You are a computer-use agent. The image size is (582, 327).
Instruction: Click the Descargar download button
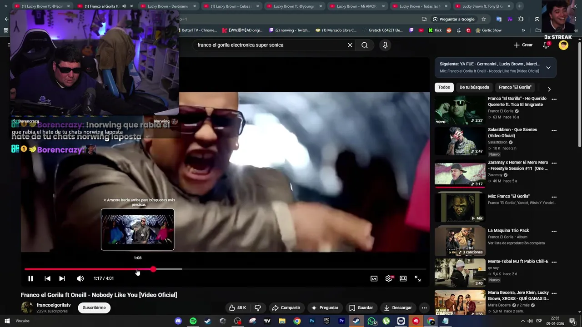[398, 307]
